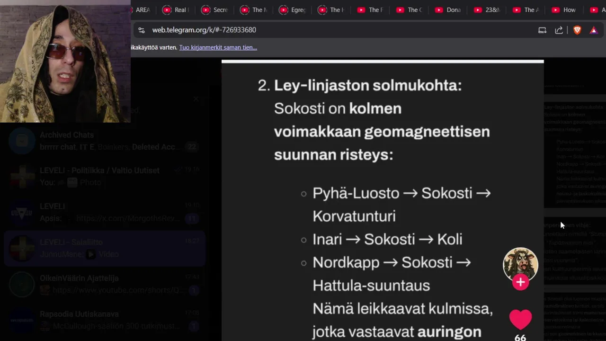Click the 'Ley-linjaston solmukohta:' heading text
This screenshot has height=341, width=606.
(368, 85)
